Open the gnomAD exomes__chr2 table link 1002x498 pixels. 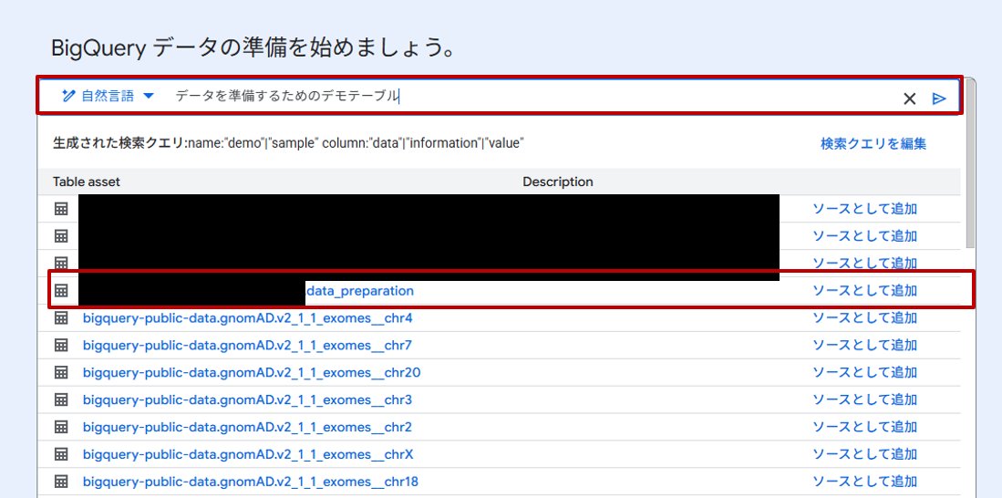click(247, 427)
